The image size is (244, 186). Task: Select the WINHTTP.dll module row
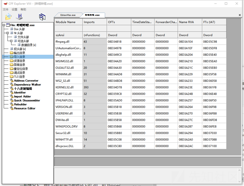[140, 139]
